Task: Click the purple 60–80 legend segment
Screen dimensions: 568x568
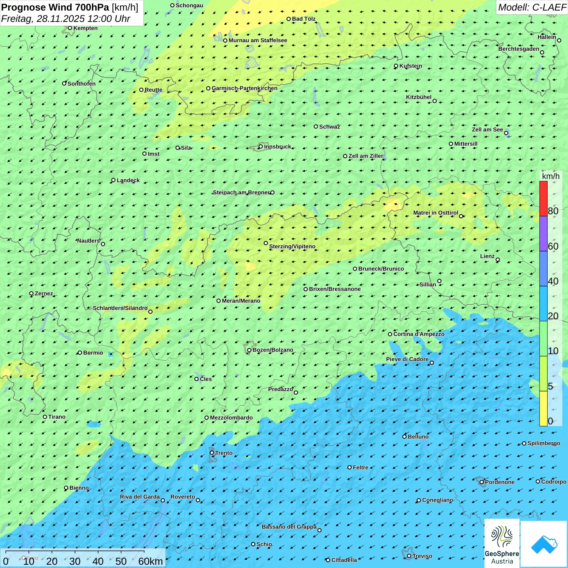Action: [543, 233]
